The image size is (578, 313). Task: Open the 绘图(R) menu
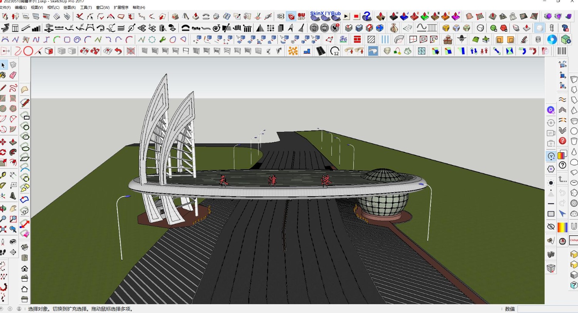(69, 7)
